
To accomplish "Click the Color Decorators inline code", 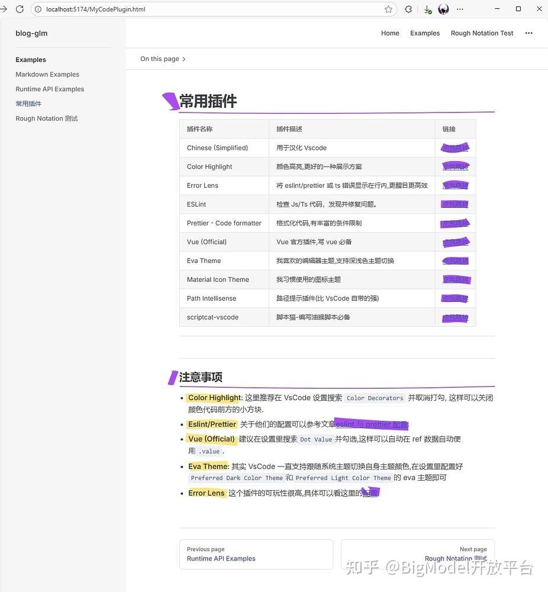I will pyautogui.click(x=375, y=398).
